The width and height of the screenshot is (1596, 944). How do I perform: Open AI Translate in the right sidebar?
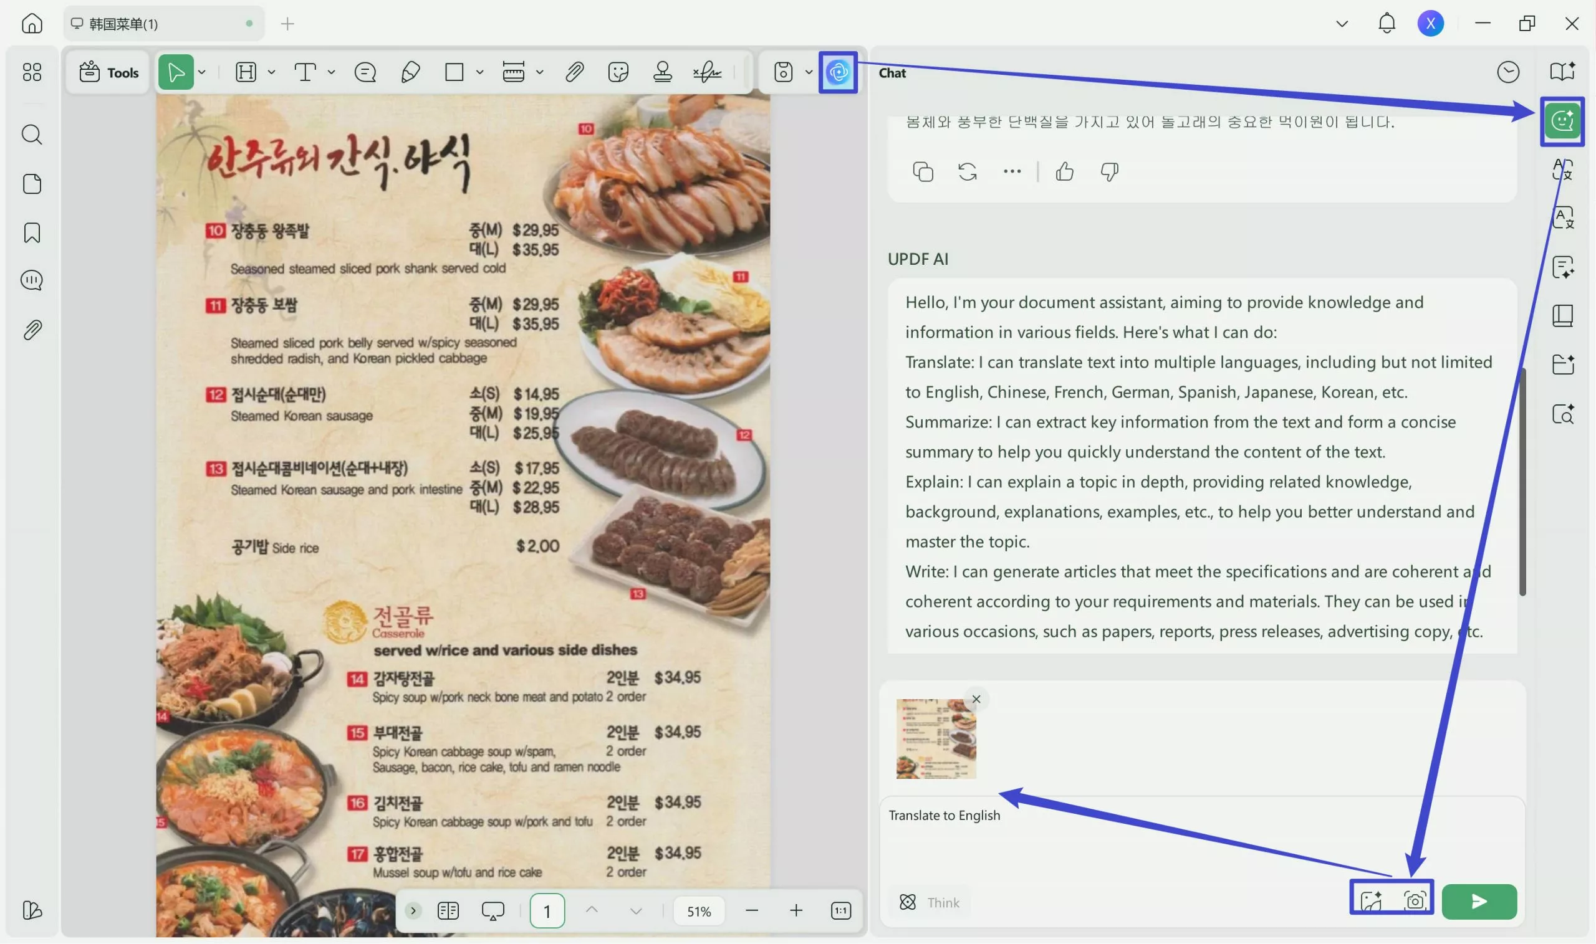pyautogui.click(x=1562, y=169)
